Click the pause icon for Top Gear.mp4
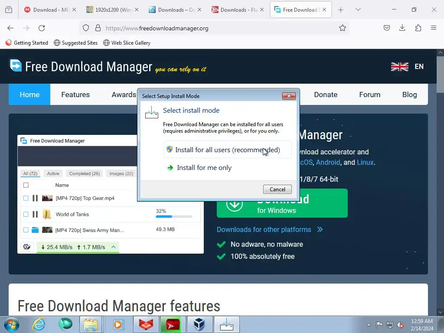444x333 pixels. coord(35,198)
